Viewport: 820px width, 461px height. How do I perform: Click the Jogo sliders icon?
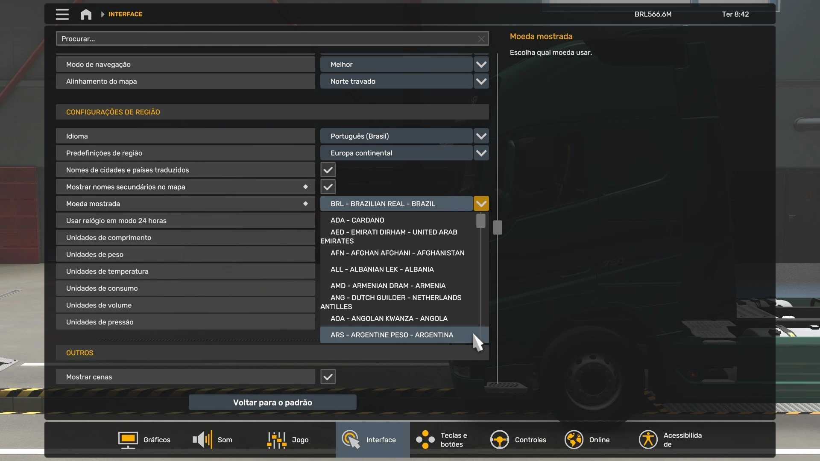click(276, 440)
